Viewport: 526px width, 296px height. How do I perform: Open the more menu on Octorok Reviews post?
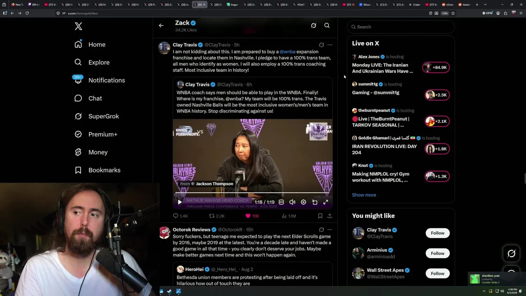(x=330, y=230)
